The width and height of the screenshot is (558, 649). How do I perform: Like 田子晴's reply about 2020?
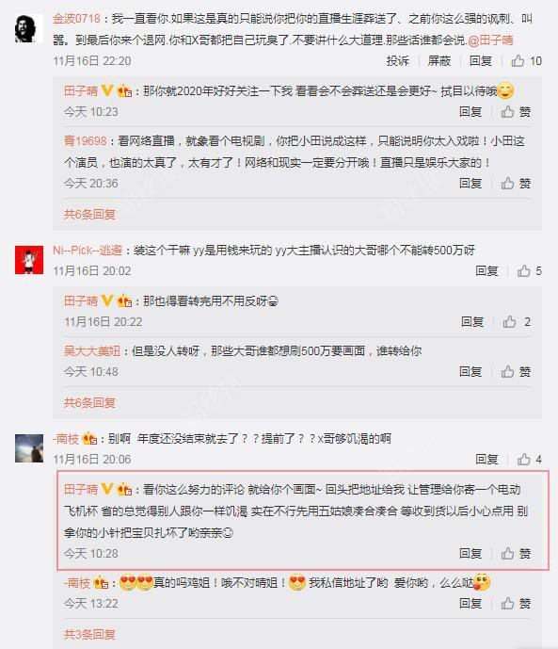pos(516,112)
